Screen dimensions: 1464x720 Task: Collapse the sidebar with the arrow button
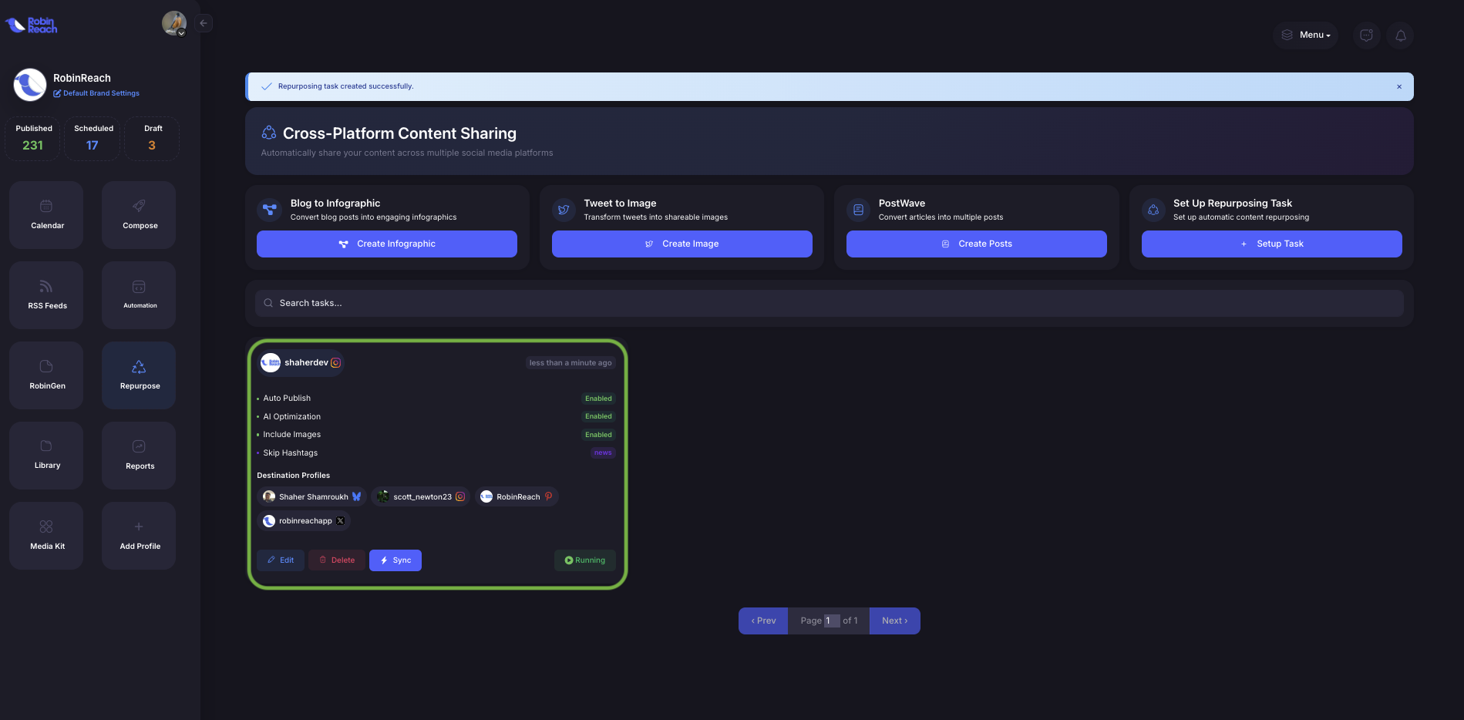coord(204,23)
